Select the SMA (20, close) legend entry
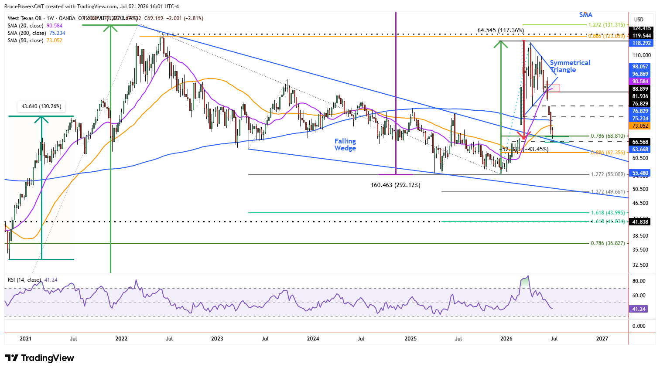 [x=35, y=26]
